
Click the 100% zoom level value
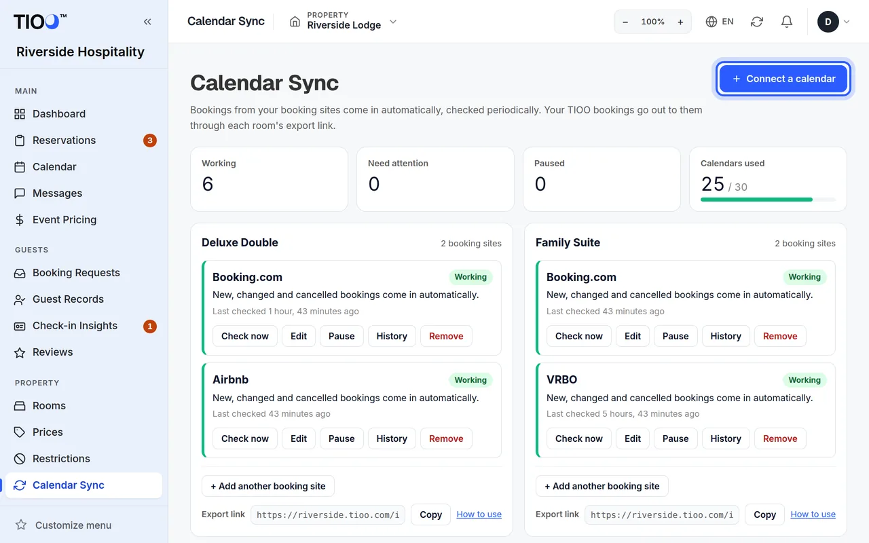tap(653, 22)
